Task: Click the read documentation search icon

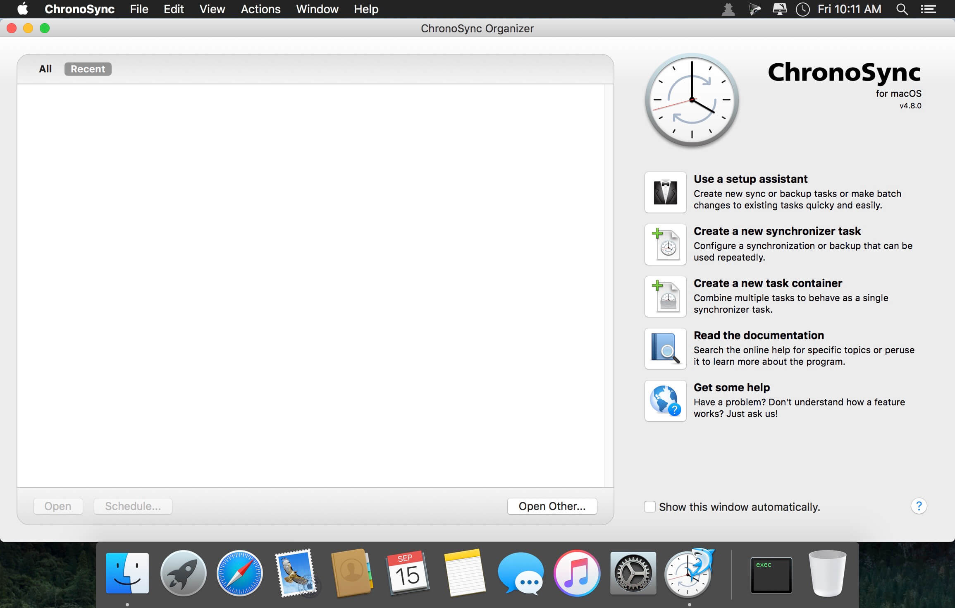Action: pos(665,348)
